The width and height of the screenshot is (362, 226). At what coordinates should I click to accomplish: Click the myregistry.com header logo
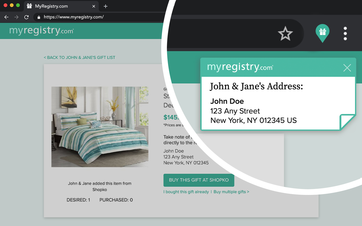coord(42,31)
